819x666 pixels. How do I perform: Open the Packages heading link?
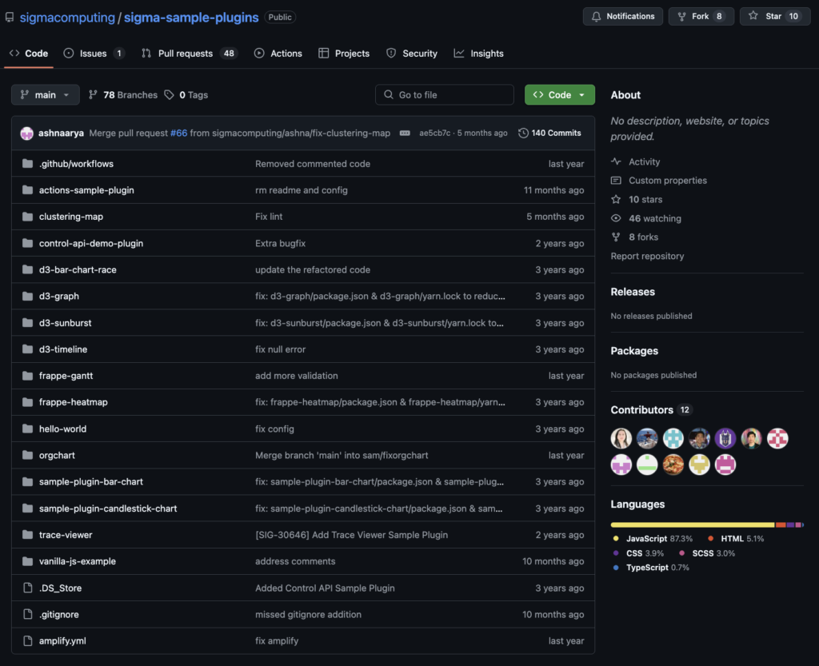(634, 351)
